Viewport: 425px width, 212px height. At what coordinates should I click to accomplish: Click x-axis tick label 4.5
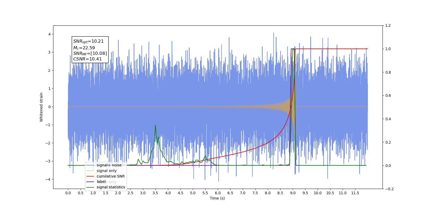click(180, 193)
